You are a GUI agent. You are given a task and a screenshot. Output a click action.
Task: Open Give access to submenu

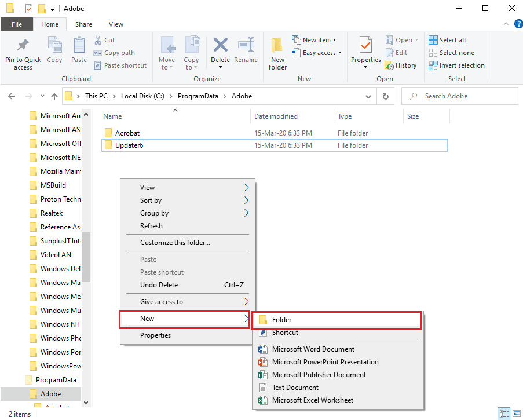pyautogui.click(x=188, y=302)
